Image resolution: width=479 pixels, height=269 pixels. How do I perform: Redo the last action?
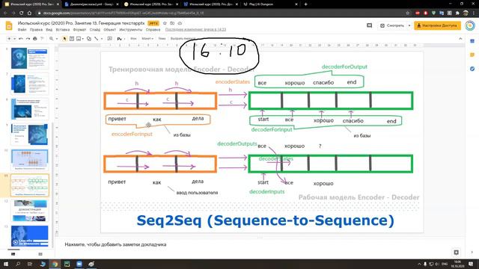[x=28, y=39]
